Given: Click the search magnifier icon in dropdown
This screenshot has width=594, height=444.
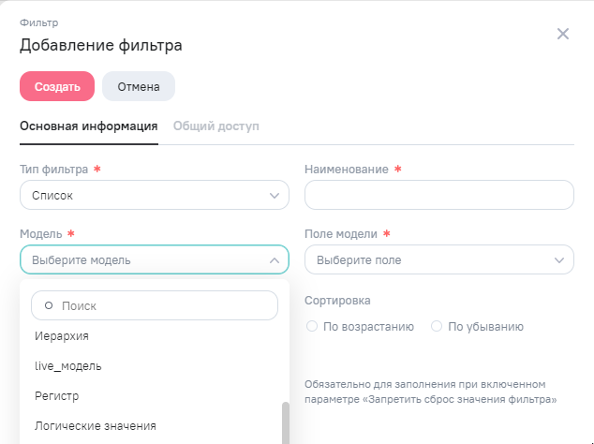Looking at the screenshot, I should point(49,305).
